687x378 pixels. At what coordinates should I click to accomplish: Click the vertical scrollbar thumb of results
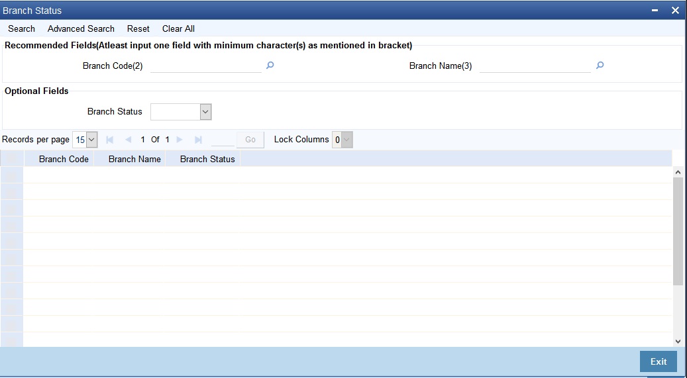pos(678,232)
